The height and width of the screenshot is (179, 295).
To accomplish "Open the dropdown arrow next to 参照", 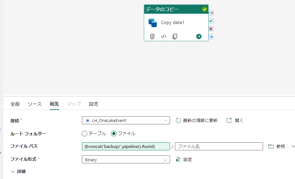I will 293,146.
